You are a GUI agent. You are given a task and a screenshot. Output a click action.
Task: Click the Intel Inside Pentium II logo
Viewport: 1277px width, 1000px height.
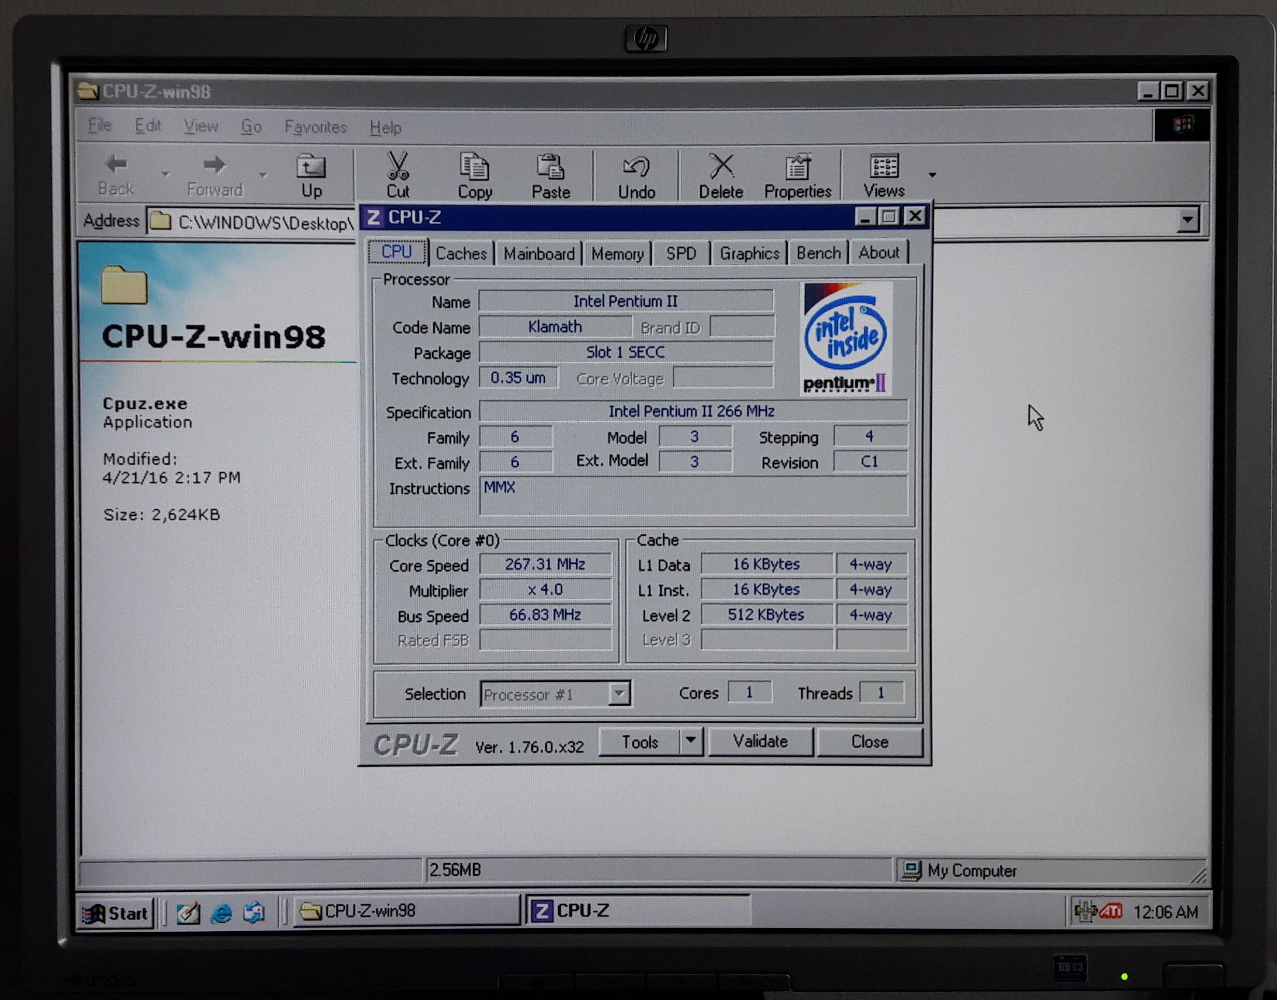[x=846, y=338]
